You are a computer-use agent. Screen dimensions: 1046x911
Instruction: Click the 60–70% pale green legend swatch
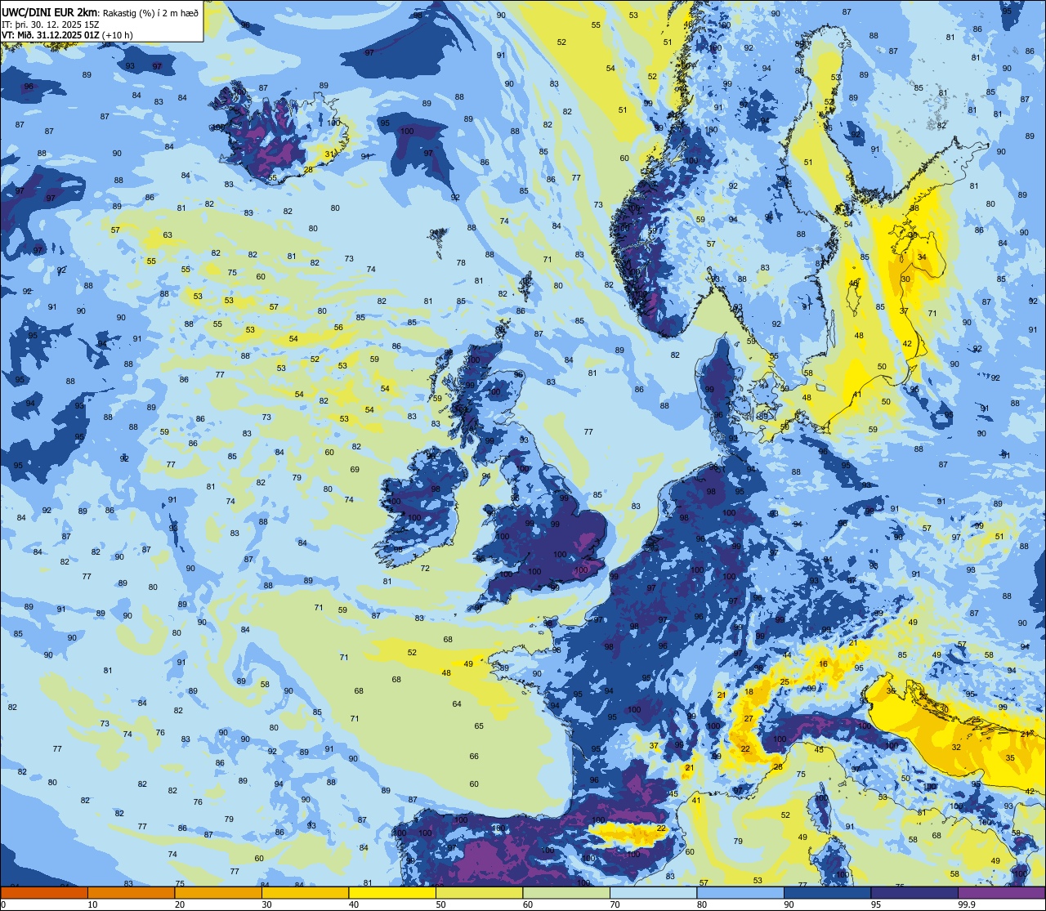coord(566,892)
